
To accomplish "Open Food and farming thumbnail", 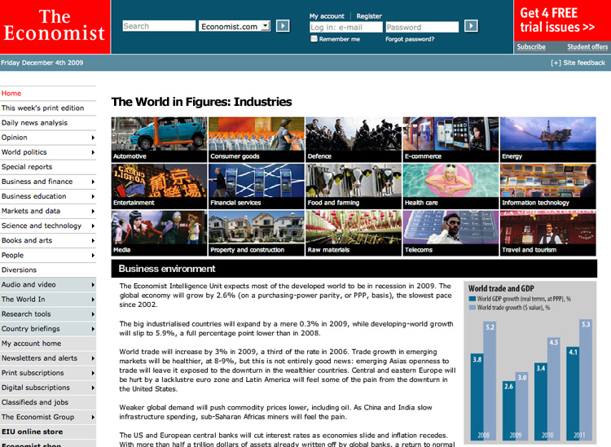I will [354, 186].
